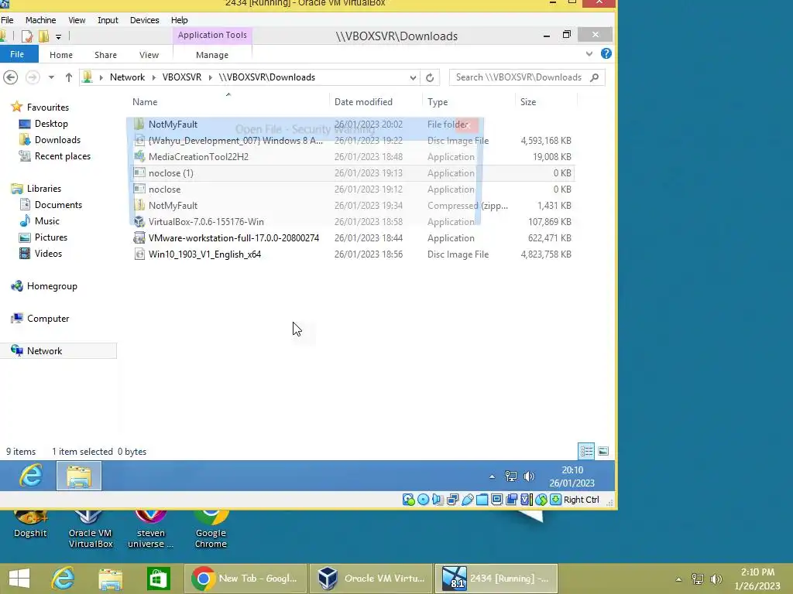Go up one folder level with the up arrow

pyautogui.click(x=69, y=77)
